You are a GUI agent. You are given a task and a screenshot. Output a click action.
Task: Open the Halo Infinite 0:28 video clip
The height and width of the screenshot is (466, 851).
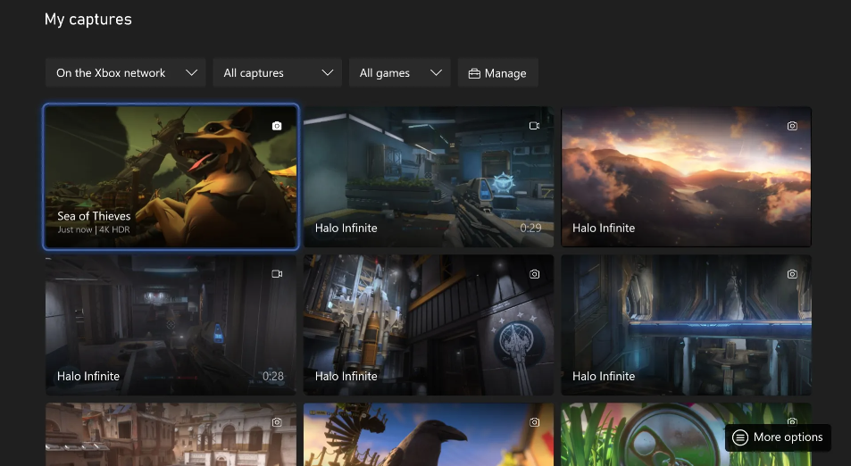(171, 325)
